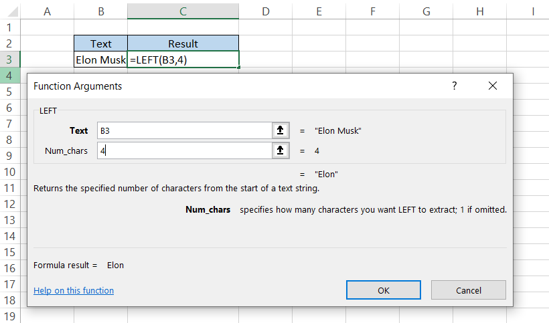The image size is (549, 323).
Task: Select column C header
Action: [x=183, y=11]
